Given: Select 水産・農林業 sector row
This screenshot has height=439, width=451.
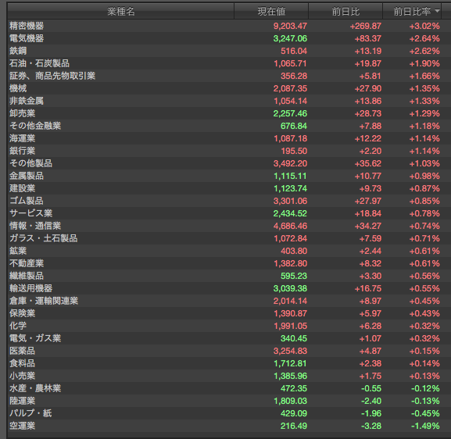Looking at the screenshot, I should [229, 388].
